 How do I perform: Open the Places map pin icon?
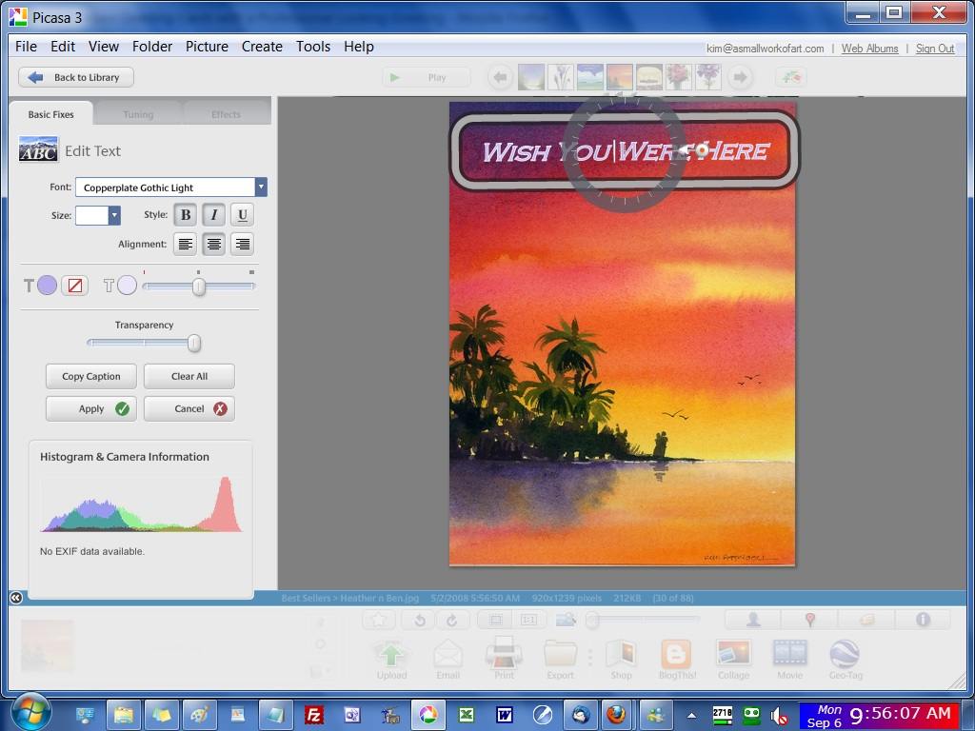pos(809,619)
